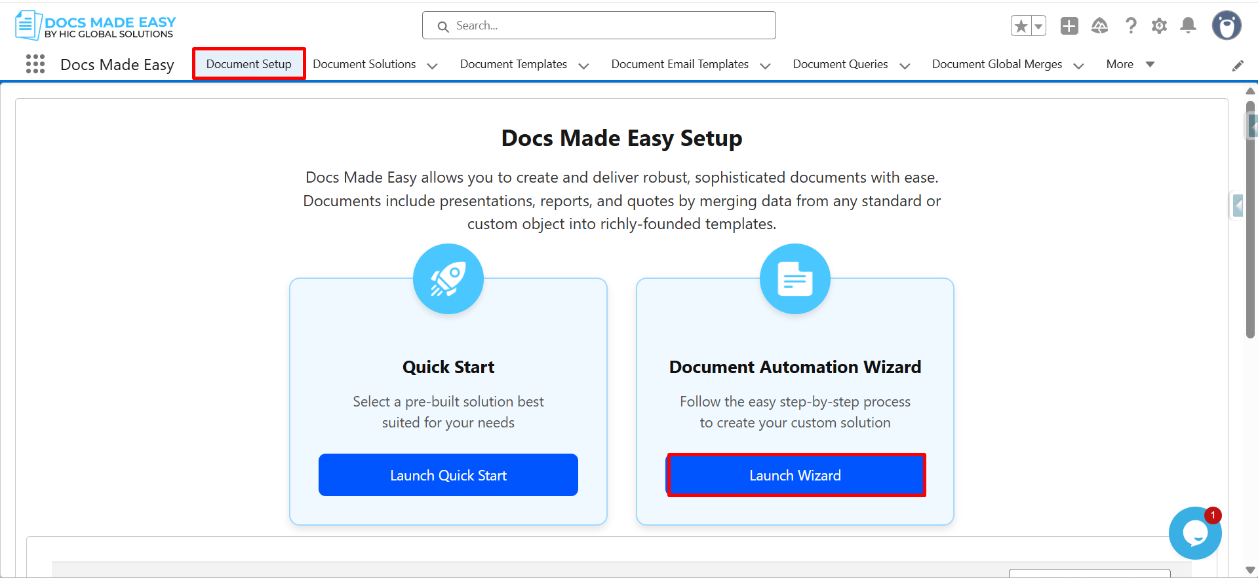Go to Document Email Templates tab

(x=679, y=64)
